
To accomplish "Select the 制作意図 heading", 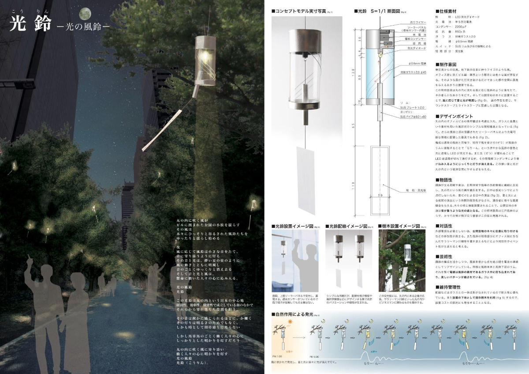I will 447,64.
